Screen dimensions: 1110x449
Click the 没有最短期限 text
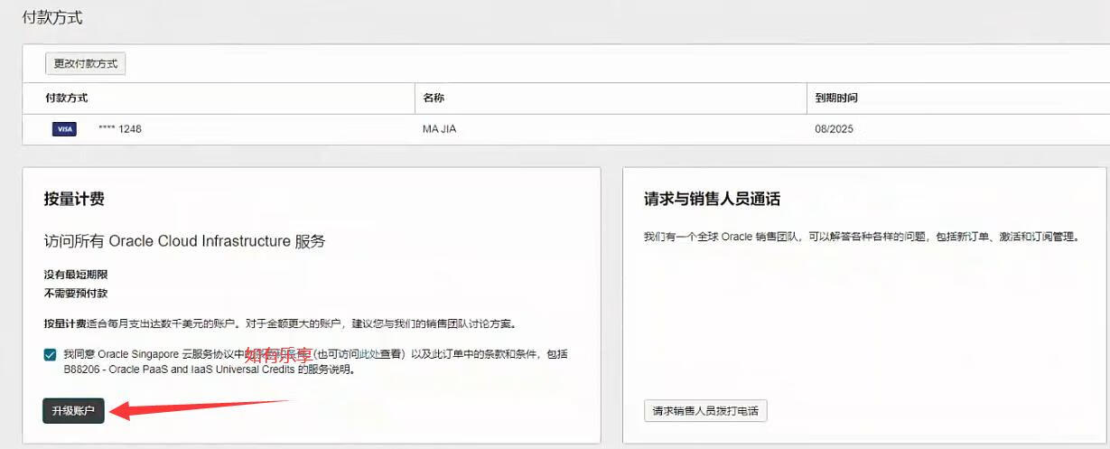click(x=76, y=274)
